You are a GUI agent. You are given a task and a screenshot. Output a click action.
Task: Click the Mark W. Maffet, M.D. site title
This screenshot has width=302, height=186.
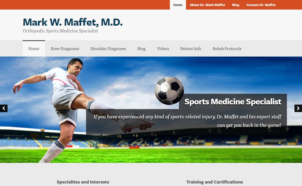tap(73, 22)
